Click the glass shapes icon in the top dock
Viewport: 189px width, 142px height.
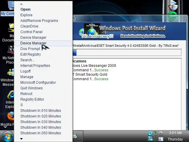point(172,5)
